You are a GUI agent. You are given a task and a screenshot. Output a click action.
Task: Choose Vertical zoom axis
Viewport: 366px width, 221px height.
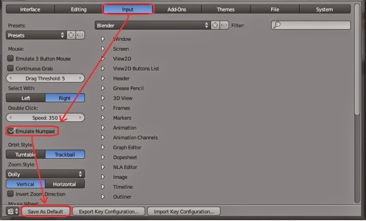coord(26,184)
